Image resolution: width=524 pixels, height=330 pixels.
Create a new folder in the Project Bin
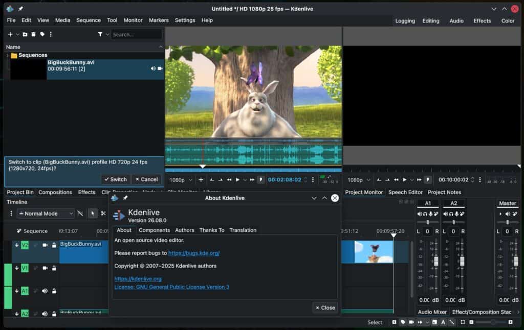pos(25,34)
